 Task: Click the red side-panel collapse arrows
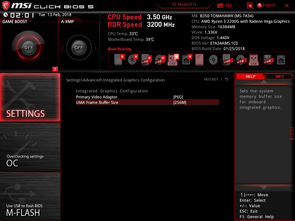[292, 139]
